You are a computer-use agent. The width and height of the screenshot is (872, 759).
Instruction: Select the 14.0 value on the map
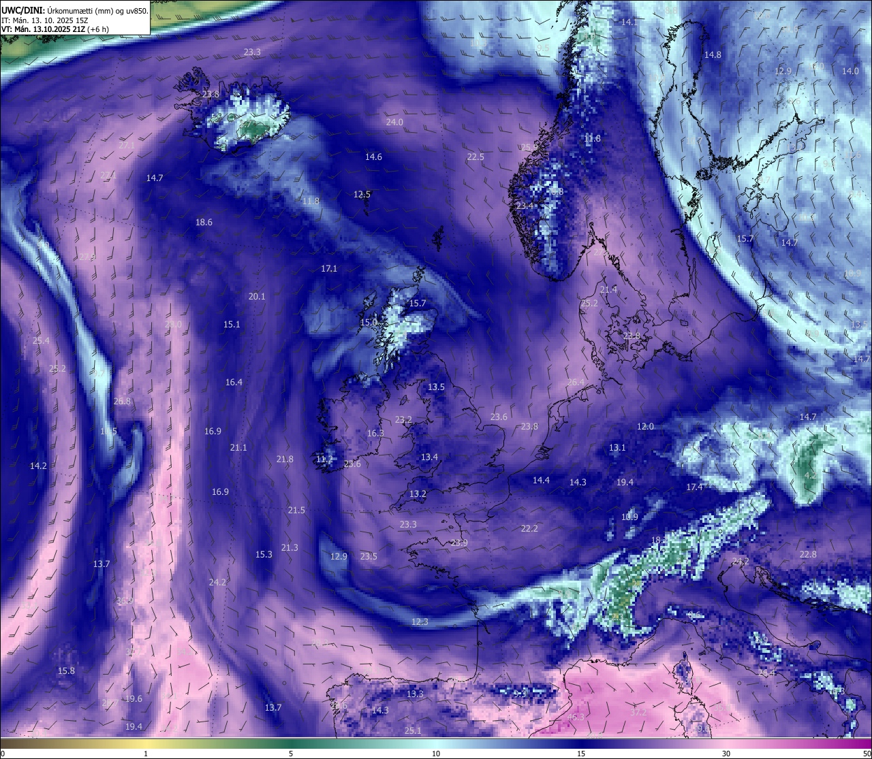850,71
